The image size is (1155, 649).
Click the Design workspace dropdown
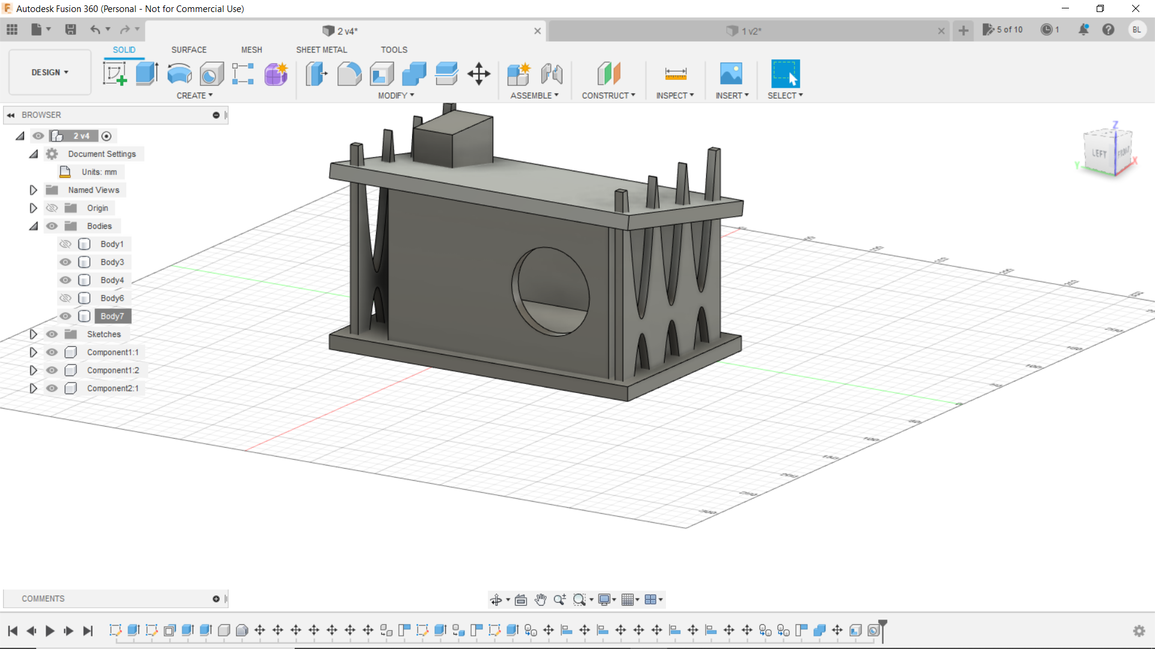[49, 72]
